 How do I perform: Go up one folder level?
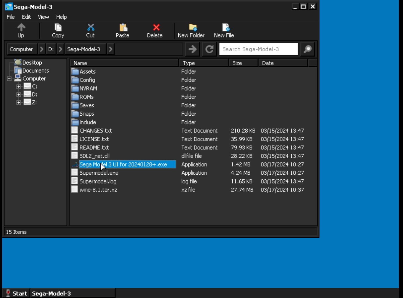tap(21, 31)
